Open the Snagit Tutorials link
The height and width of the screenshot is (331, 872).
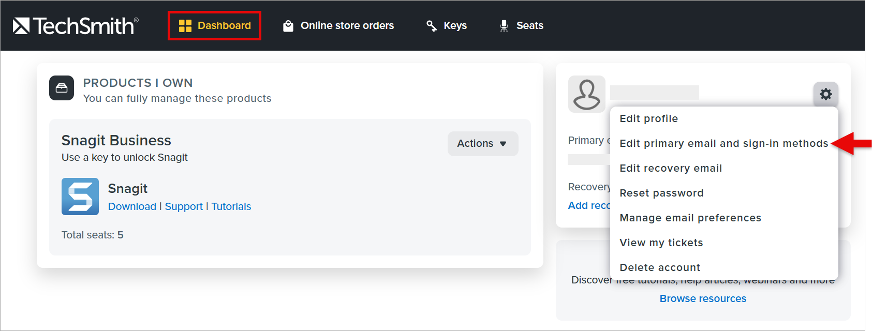pos(231,206)
